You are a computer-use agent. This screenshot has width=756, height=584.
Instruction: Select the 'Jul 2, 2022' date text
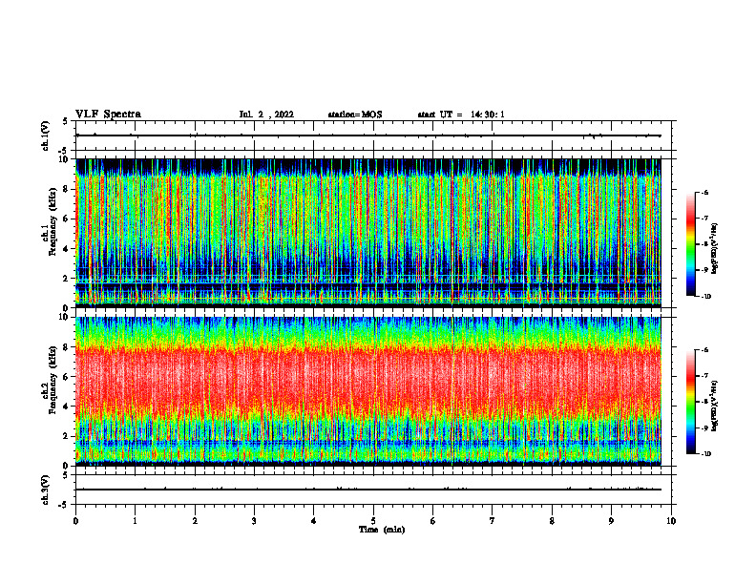pos(266,115)
